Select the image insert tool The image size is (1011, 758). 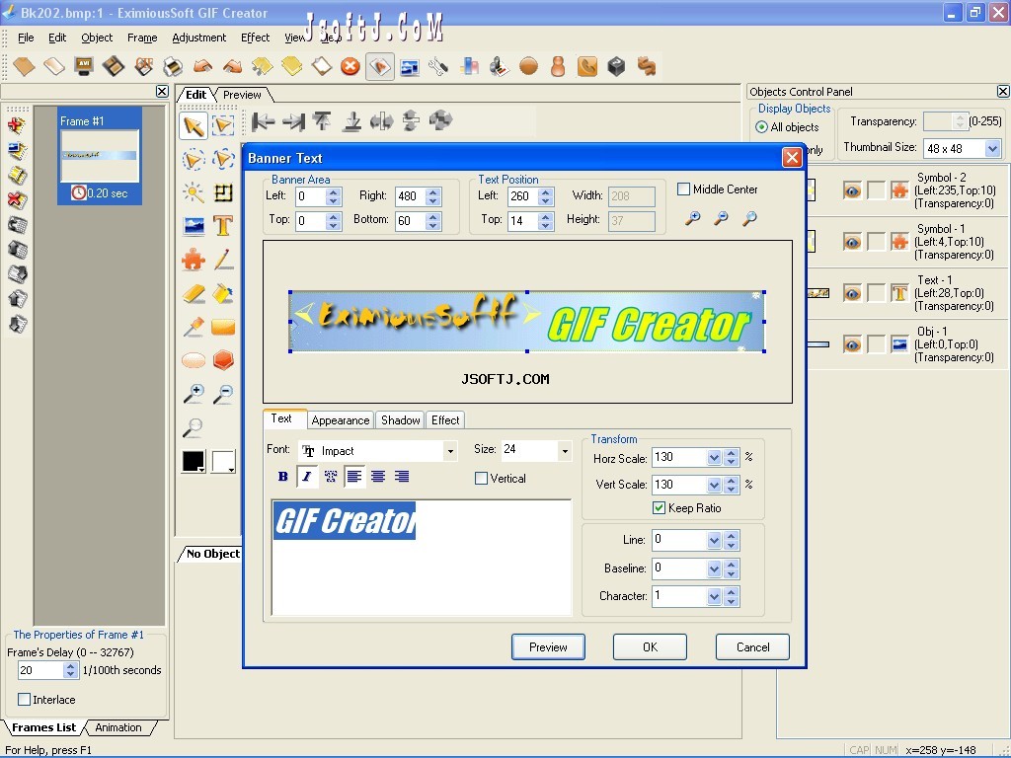[x=193, y=226]
